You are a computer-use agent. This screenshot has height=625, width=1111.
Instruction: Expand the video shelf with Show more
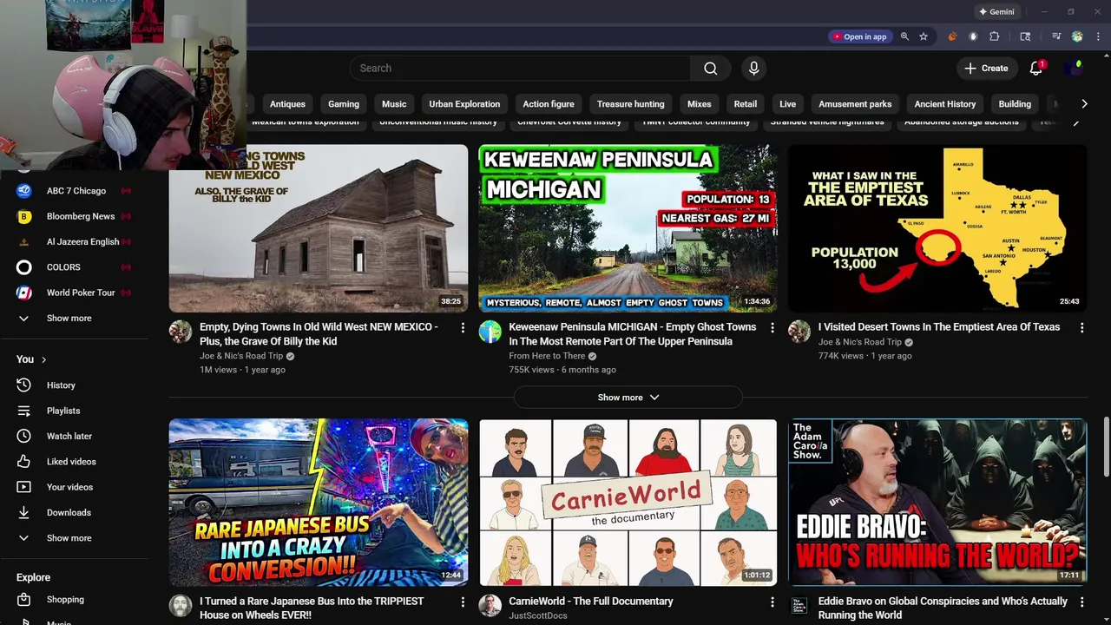click(628, 398)
